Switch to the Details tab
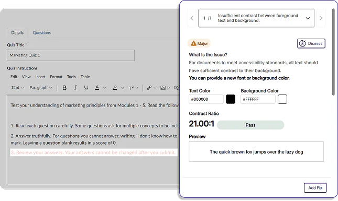The height and width of the screenshot is (201, 338). [x=17, y=33]
